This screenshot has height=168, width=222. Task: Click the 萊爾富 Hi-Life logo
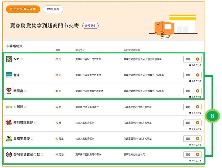9,91
